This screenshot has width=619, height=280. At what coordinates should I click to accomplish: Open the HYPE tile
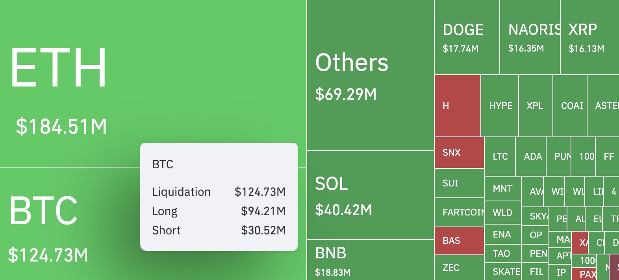point(500,106)
